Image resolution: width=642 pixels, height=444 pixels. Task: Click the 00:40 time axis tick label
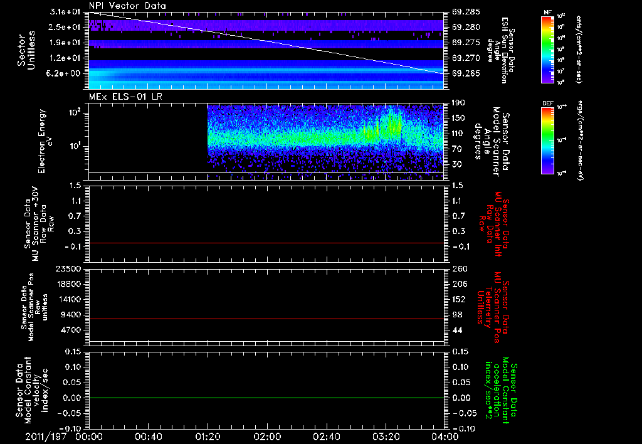[x=149, y=435]
